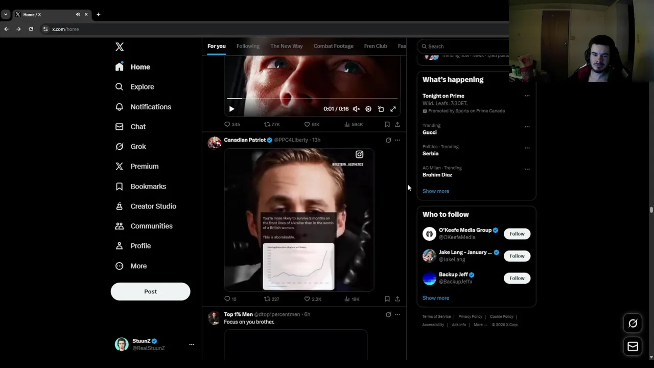Open options for Tonight on Prime trend
Image resolution: width=654 pixels, height=368 pixels.
[x=527, y=96]
